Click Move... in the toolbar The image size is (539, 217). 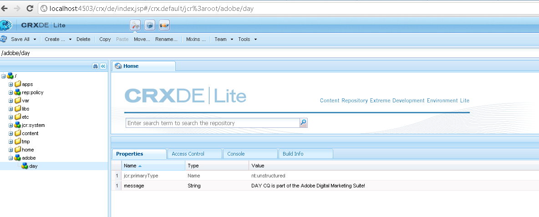(x=142, y=39)
